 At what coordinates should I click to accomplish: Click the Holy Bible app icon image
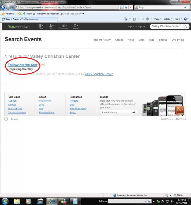click(180, 110)
